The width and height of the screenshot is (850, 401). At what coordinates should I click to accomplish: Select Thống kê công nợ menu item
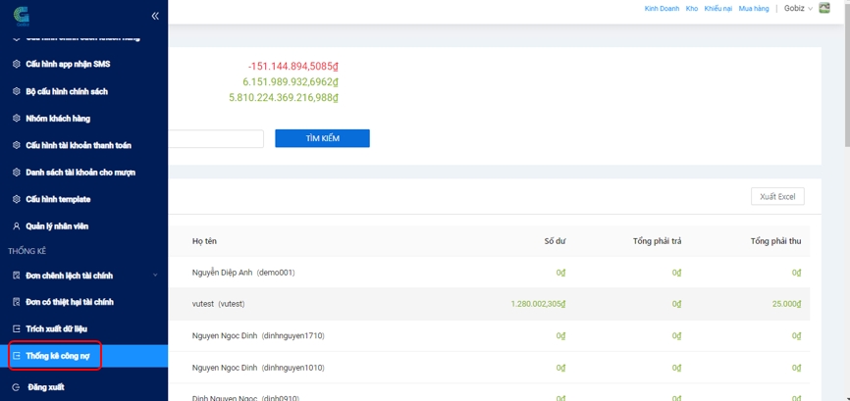coord(58,356)
